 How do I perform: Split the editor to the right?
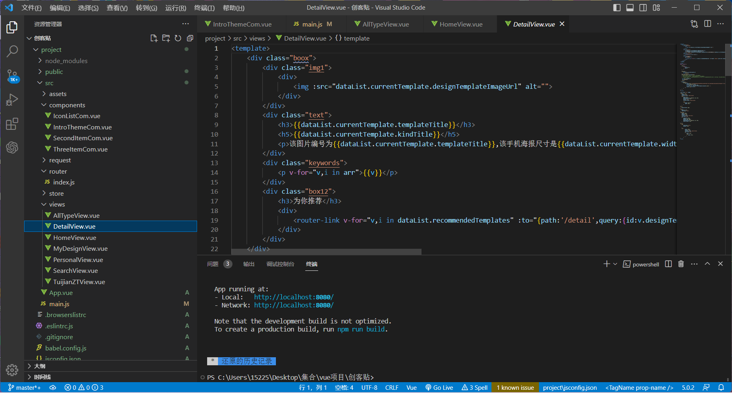[x=707, y=24]
